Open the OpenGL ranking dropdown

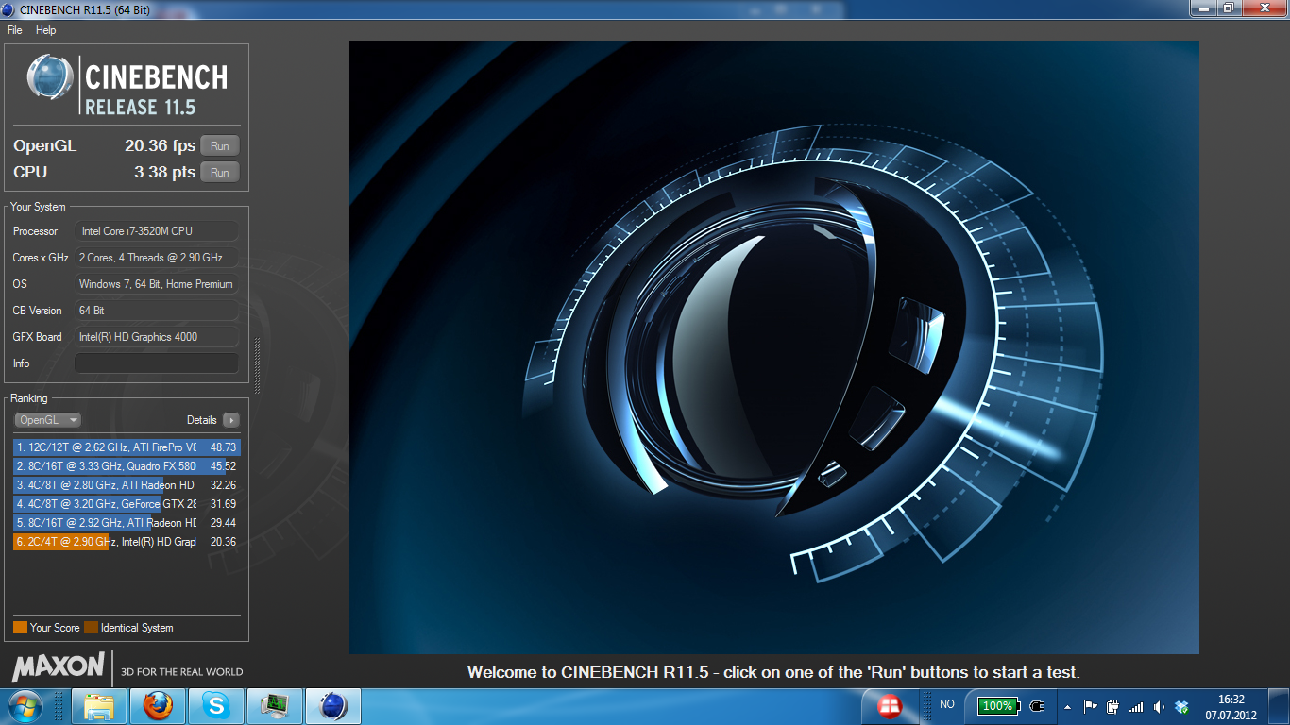pos(47,420)
